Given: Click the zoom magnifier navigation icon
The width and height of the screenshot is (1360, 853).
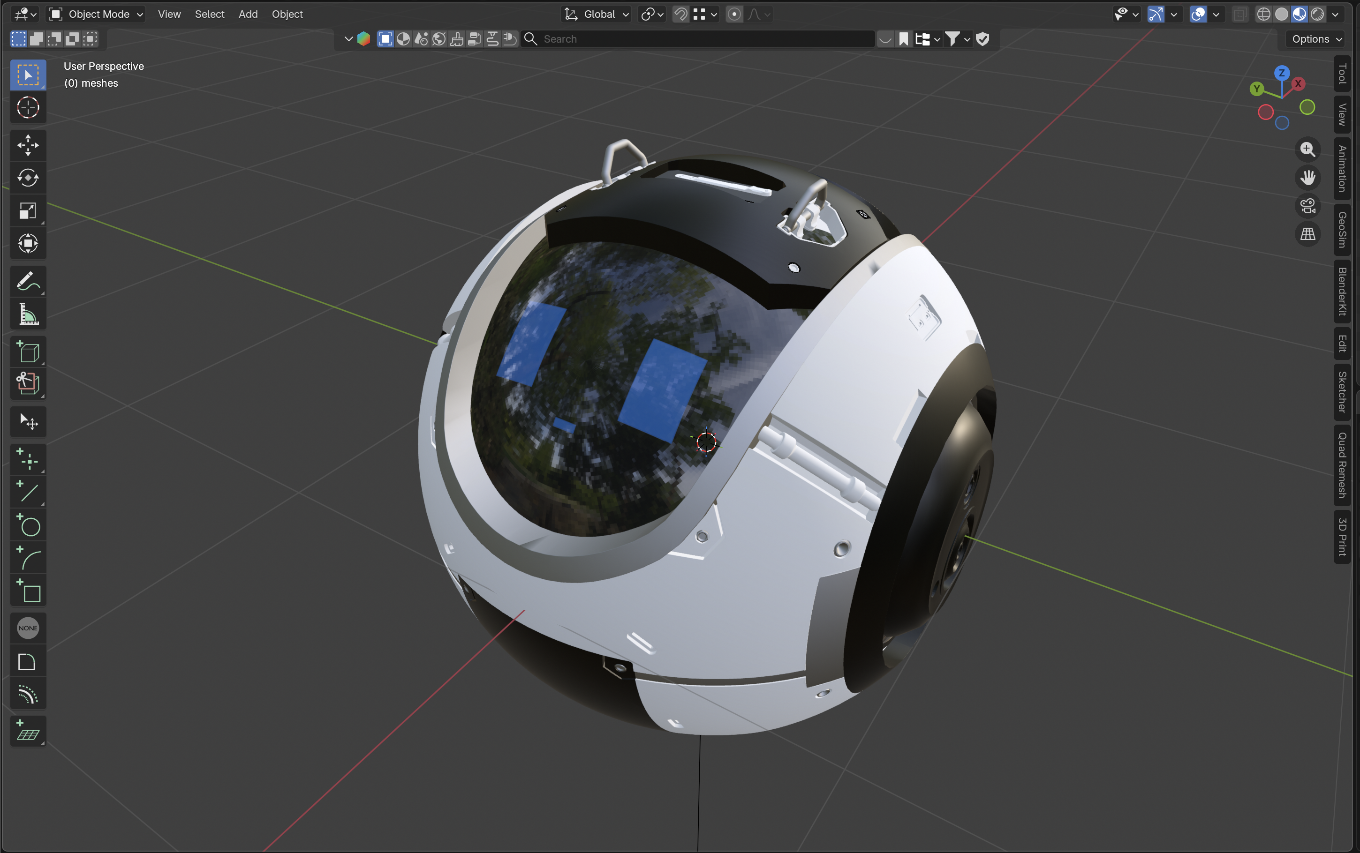Looking at the screenshot, I should coord(1307,150).
